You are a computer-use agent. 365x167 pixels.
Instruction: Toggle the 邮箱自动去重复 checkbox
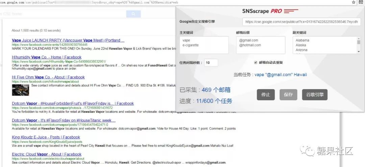coord(255,62)
